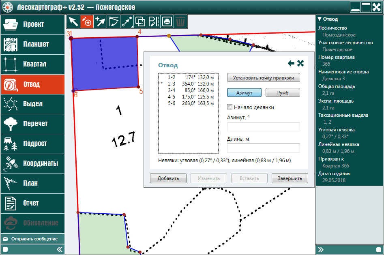Image resolution: width=384 pixels, height=255 pixels.
Task: Click back arrow in Отвод dialog
Action: click(x=291, y=63)
